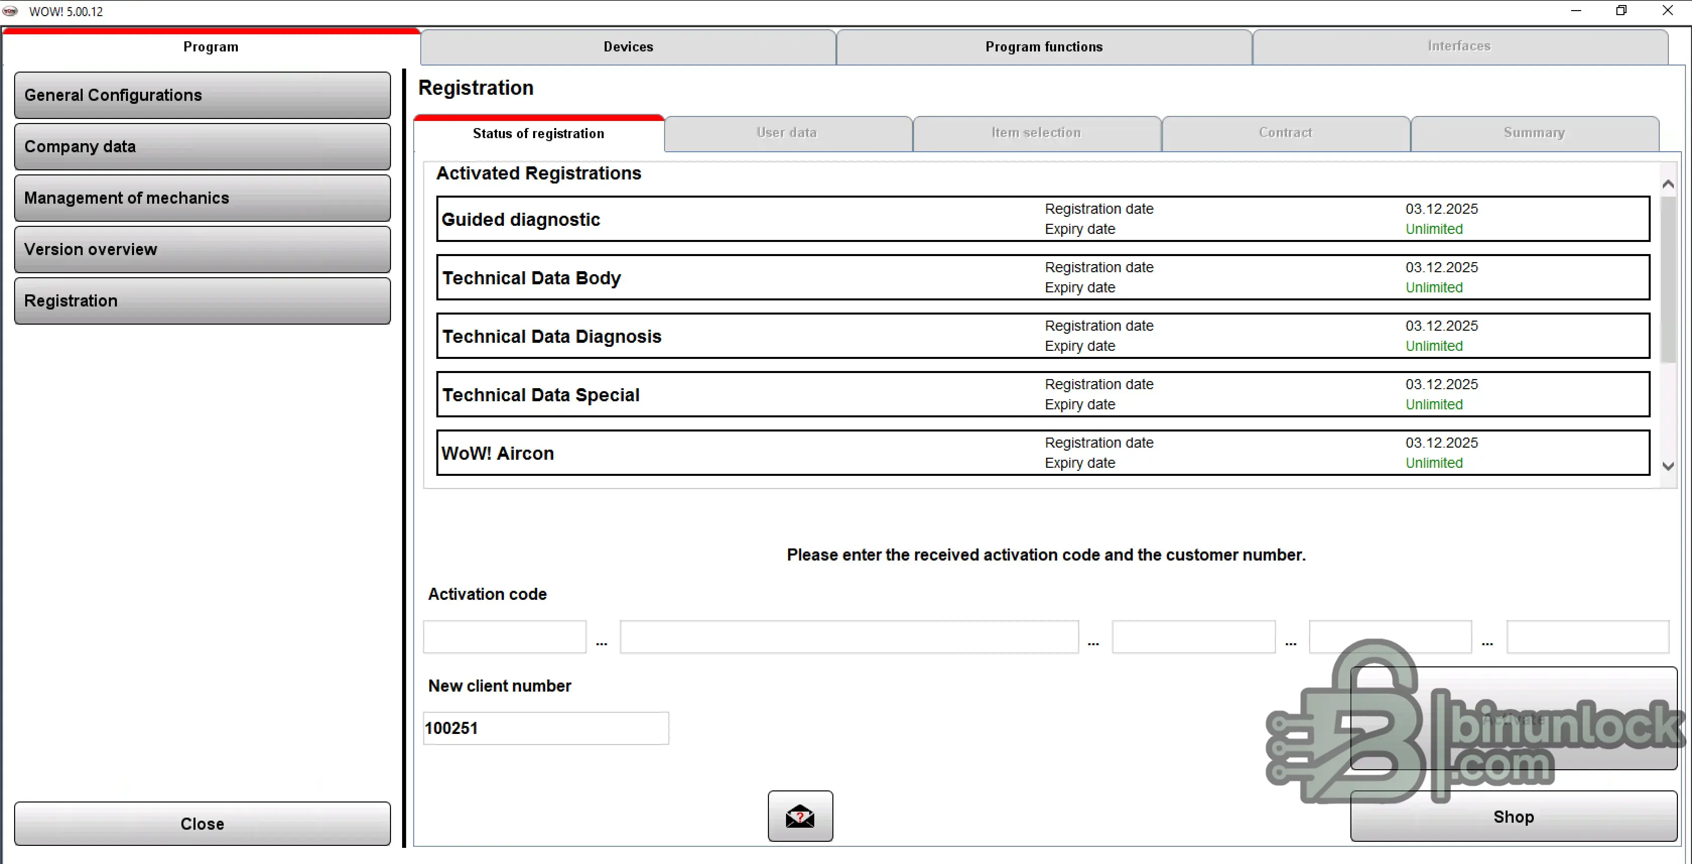1692x864 pixels.
Task: Switch to User data tab
Action: tap(788, 134)
